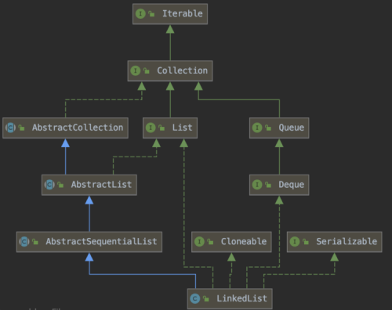Click the green lock icon beside Queue
The width and height of the screenshot is (392, 310).
click(x=268, y=128)
